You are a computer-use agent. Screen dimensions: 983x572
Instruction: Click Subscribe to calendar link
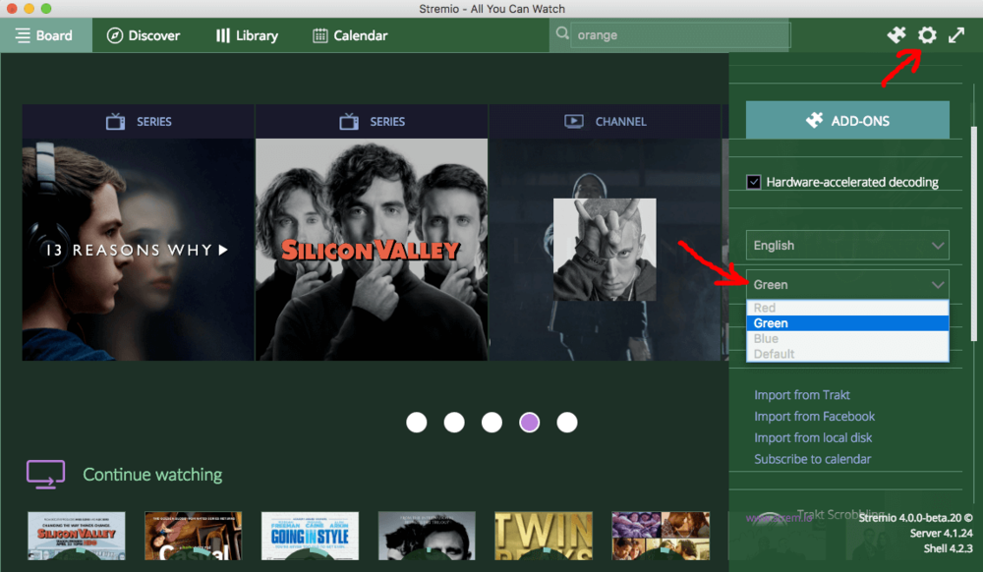pyautogui.click(x=813, y=459)
